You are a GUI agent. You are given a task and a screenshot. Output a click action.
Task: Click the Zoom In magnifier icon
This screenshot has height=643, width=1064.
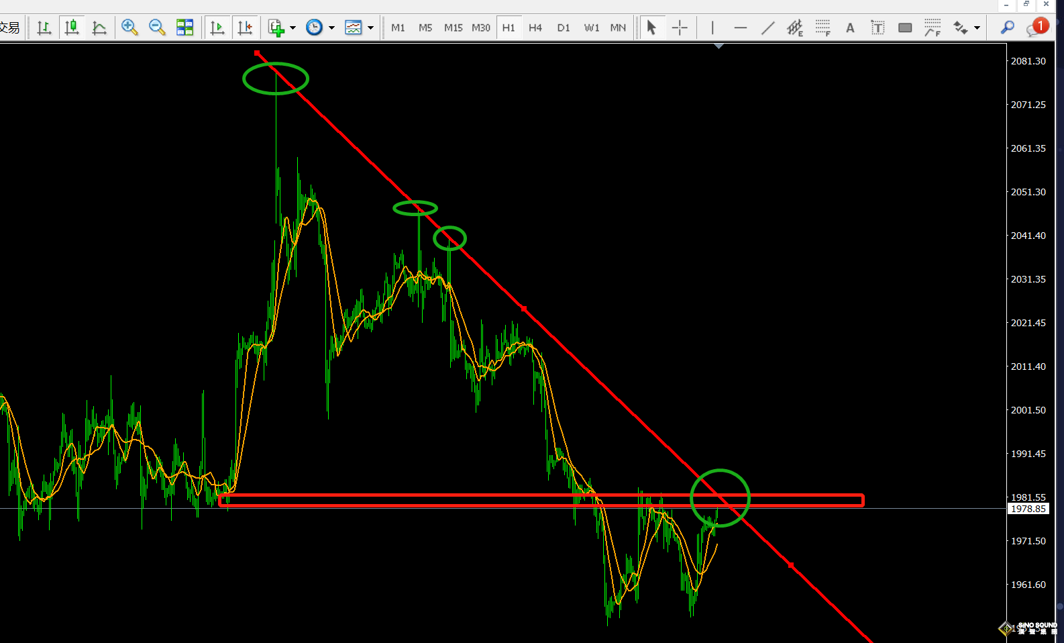(129, 28)
